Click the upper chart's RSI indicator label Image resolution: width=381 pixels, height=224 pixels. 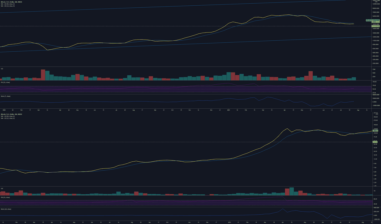(5, 82)
